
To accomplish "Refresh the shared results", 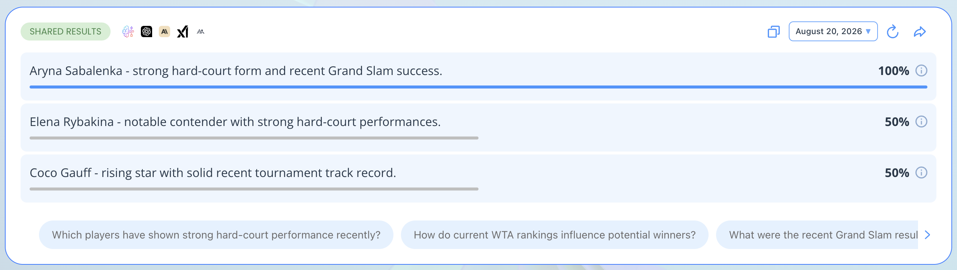I will pos(893,31).
